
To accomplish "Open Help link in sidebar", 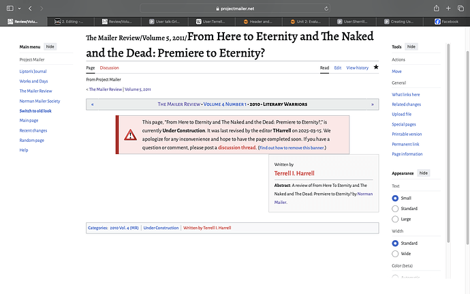I will tap(24, 150).
